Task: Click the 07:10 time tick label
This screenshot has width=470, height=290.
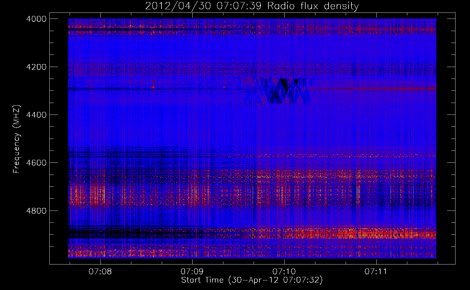Action: pyautogui.click(x=284, y=272)
